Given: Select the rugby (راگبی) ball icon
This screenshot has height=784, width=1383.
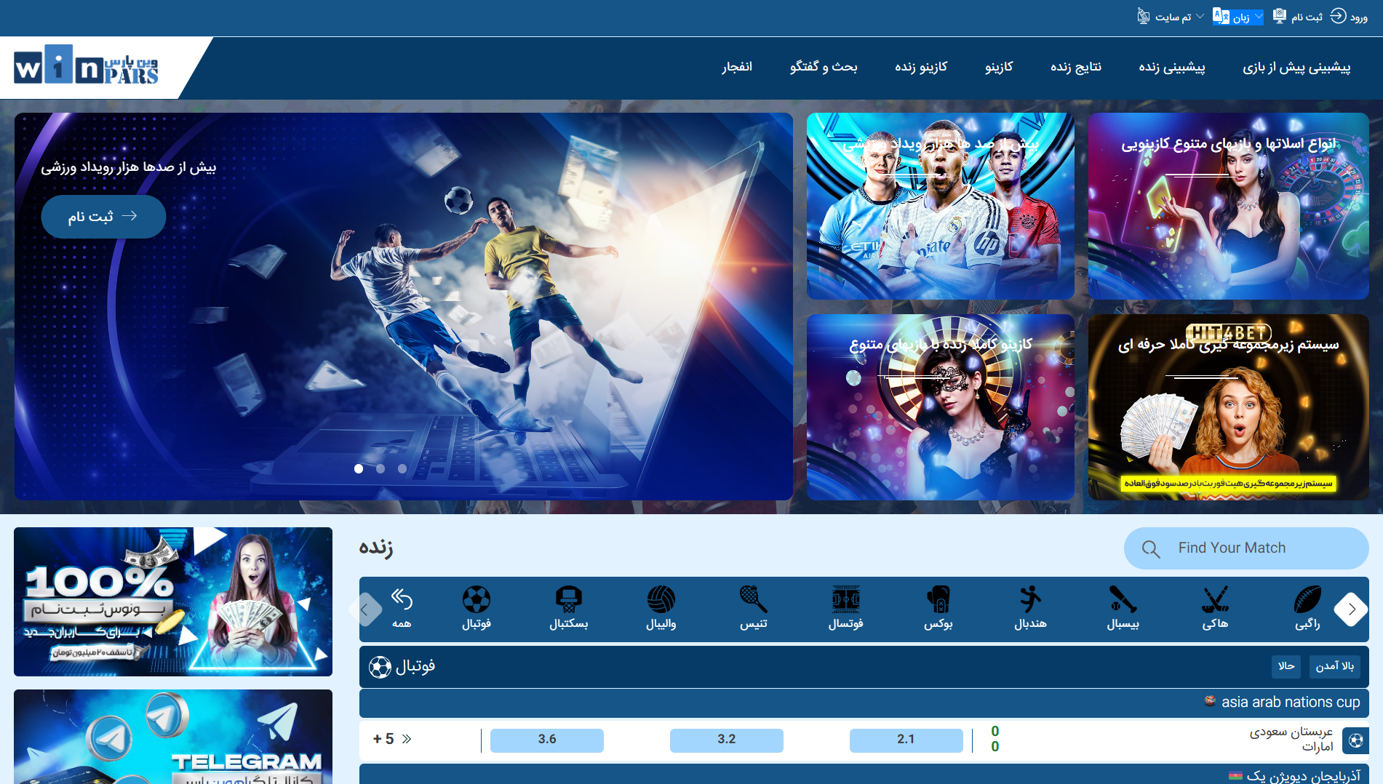Looking at the screenshot, I should pyautogui.click(x=1308, y=599).
